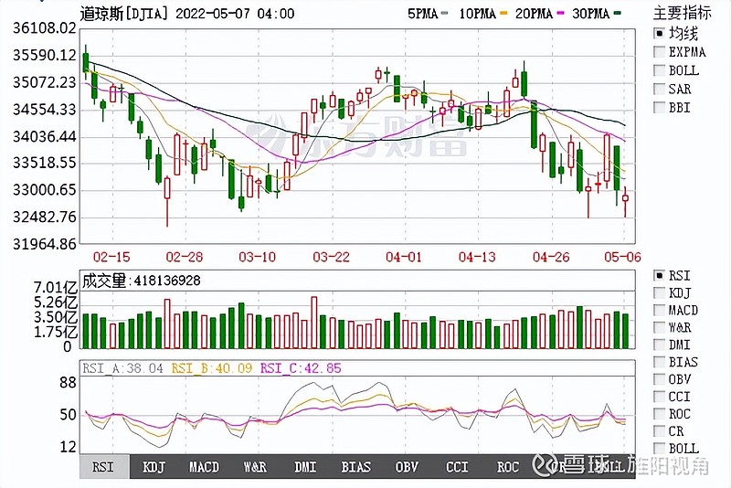Click the 02-28 date axis label

tap(185, 257)
